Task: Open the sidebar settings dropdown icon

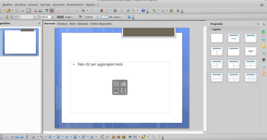Action: [x=264, y=24]
